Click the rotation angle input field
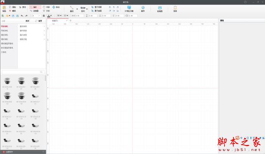265x154 pixels. coord(133,16)
